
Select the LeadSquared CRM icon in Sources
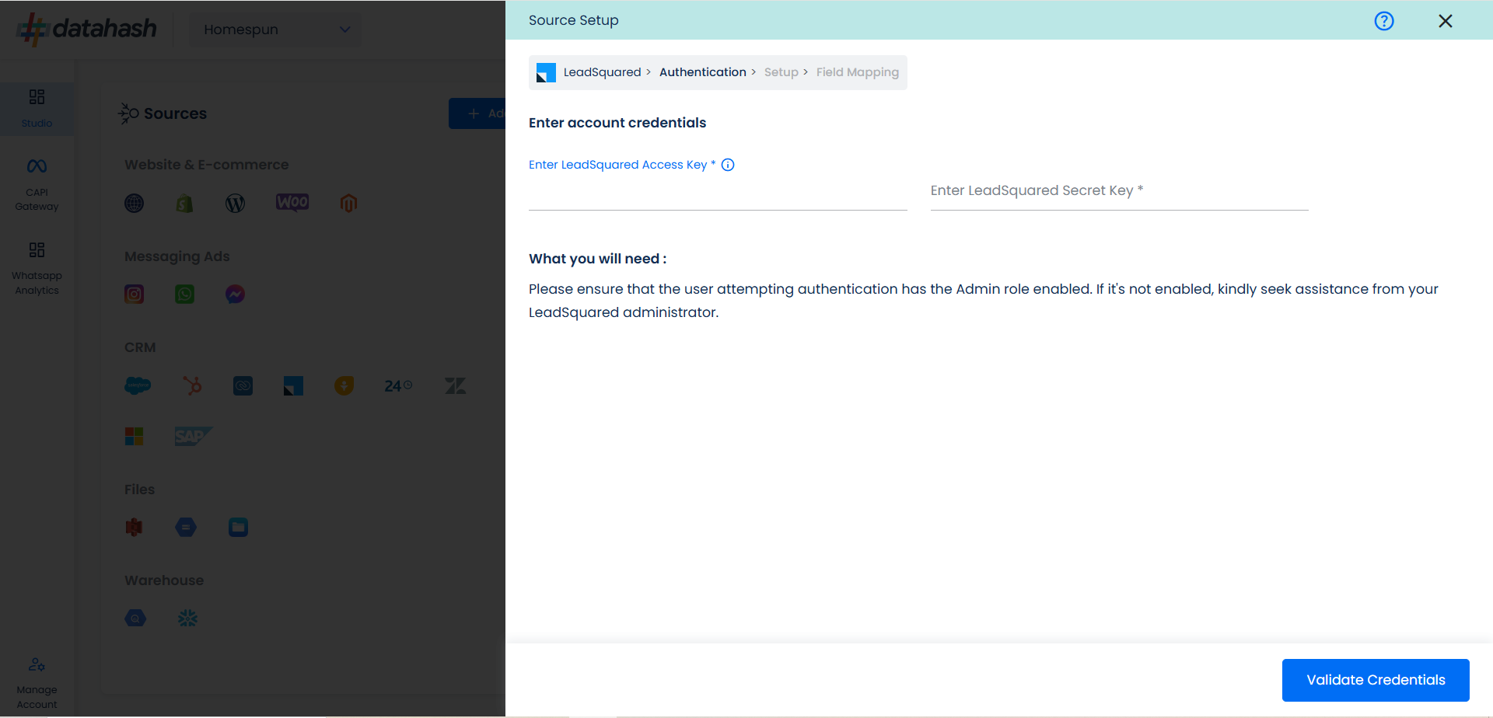[x=293, y=385]
